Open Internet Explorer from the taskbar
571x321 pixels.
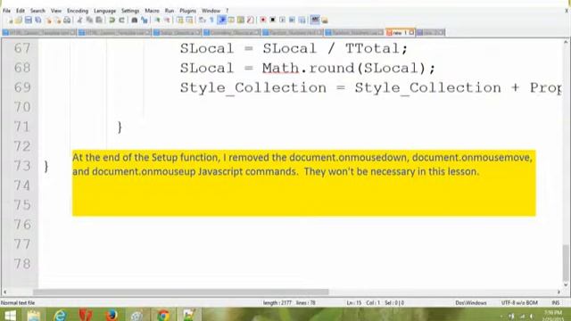(60, 315)
